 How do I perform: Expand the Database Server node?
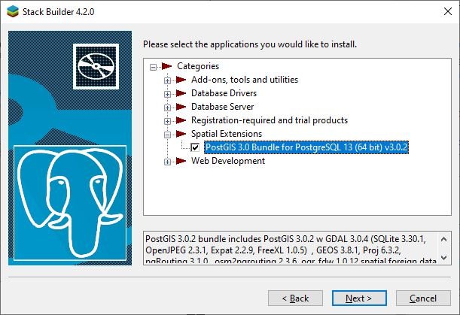(167, 108)
